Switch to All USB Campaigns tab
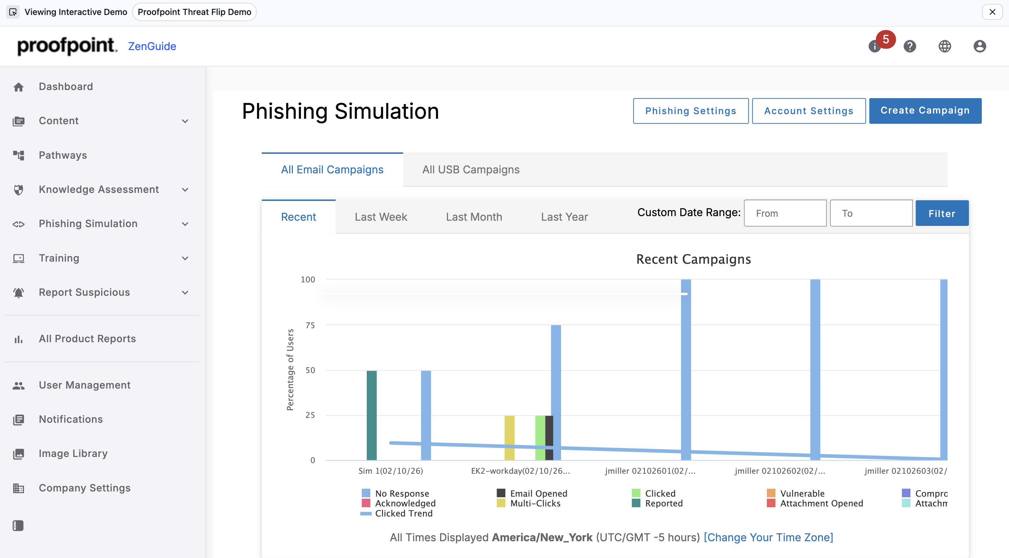The image size is (1009, 558). [470, 169]
